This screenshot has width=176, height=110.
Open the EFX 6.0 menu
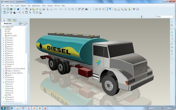coord(57,6)
